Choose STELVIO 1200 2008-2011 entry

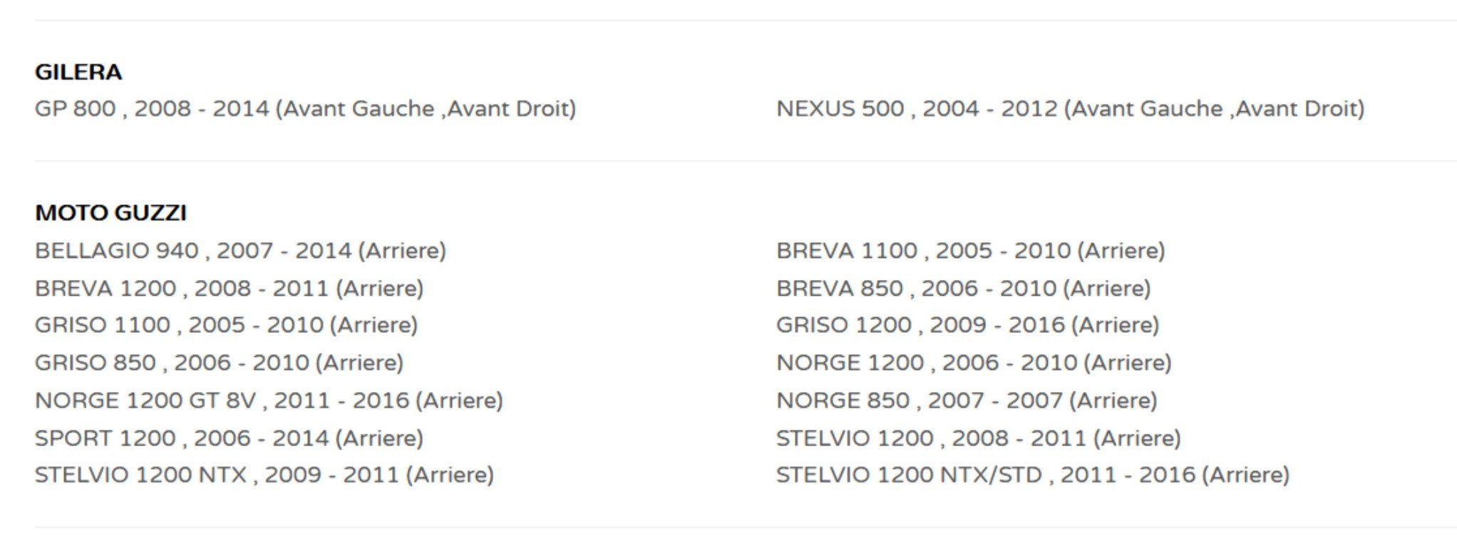978,438
